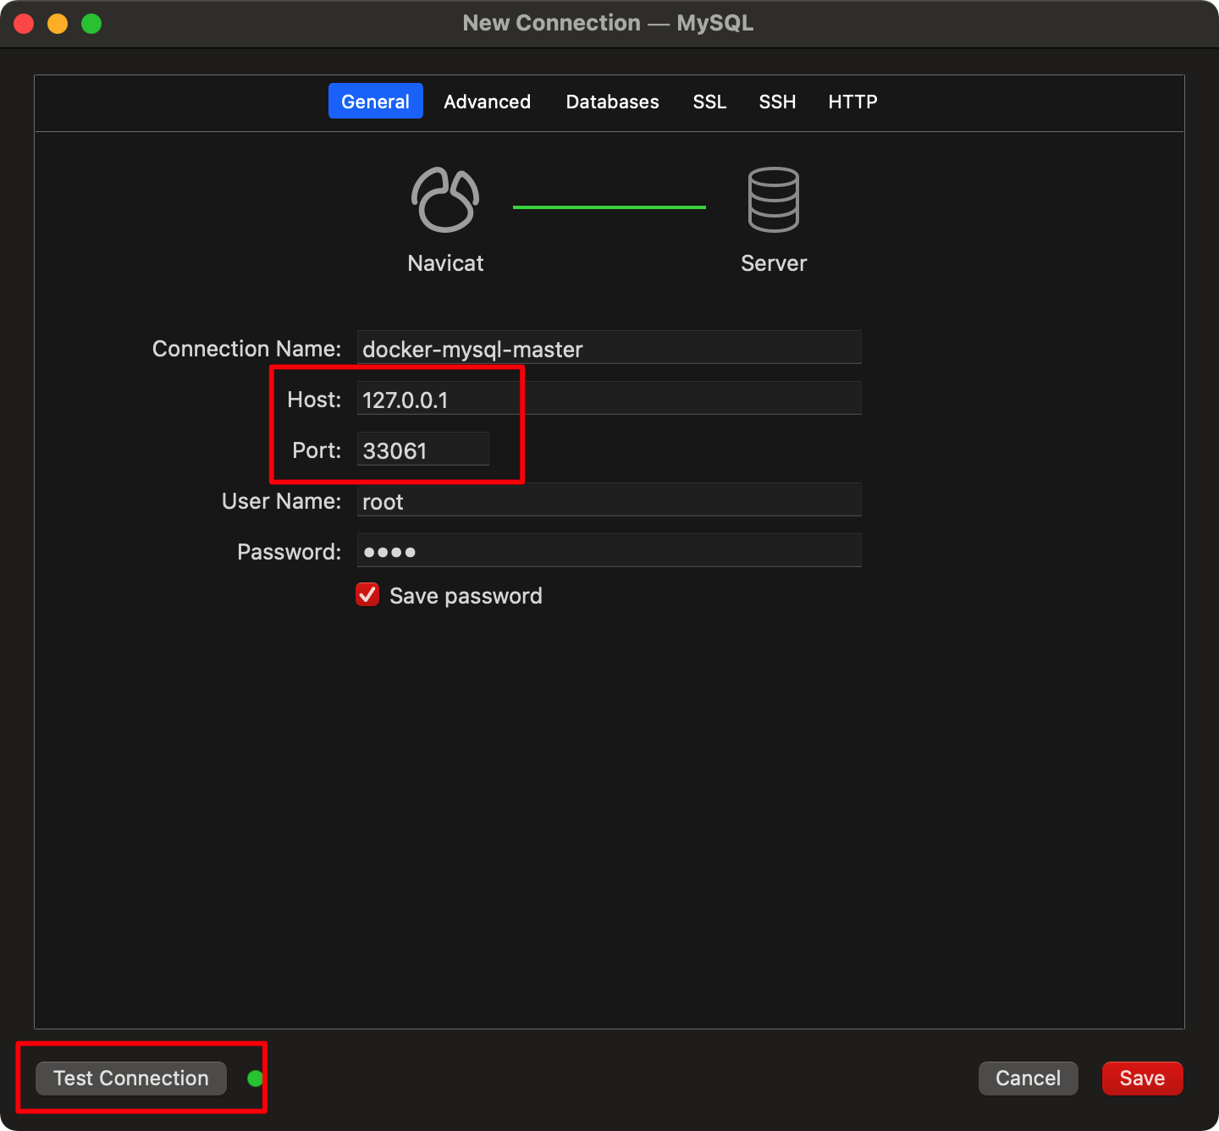
Task: Click the Connection Name label
Action: [246, 349]
